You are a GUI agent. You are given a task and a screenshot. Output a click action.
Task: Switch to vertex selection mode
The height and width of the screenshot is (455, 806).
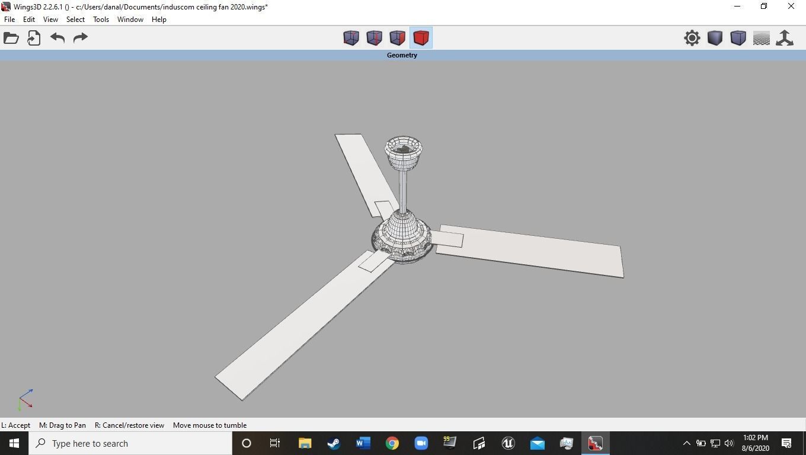tap(351, 38)
